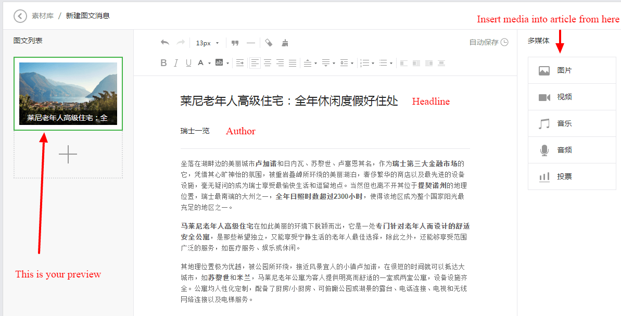
Task: Select the format painter brush icon
Action: pyautogui.click(x=284, y=43)
